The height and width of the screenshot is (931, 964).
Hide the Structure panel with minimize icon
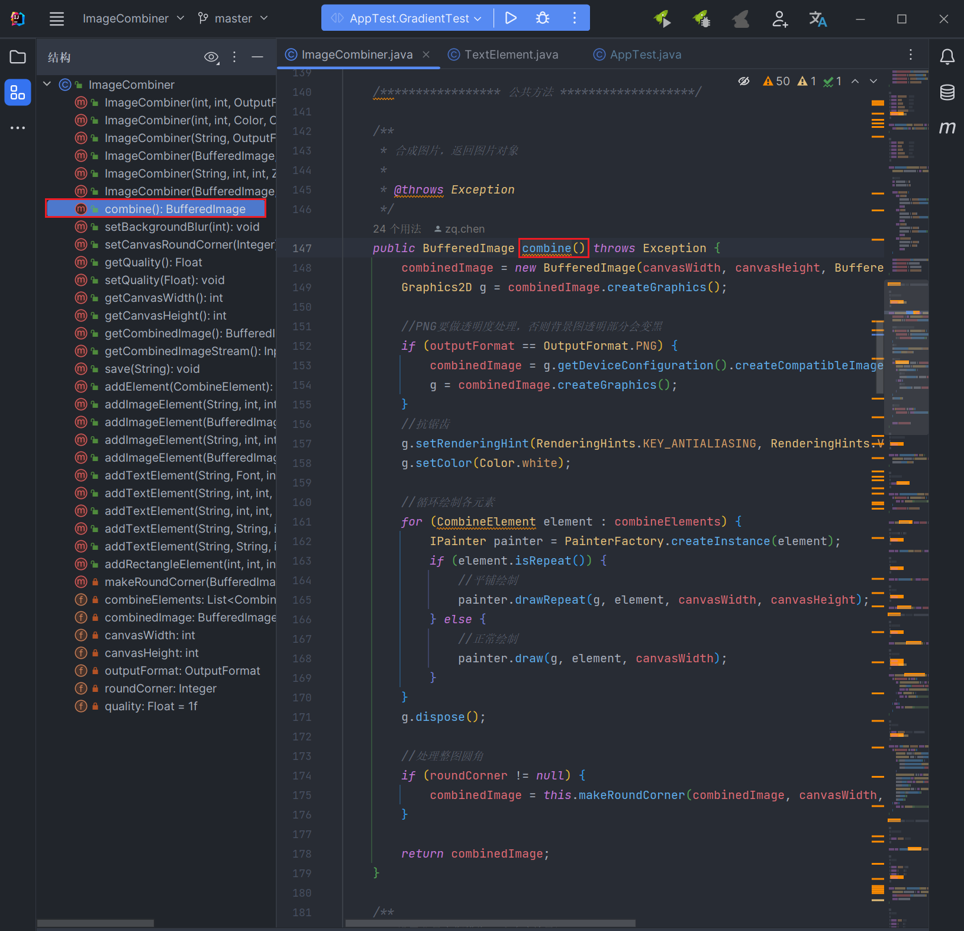tap(257, 57)
